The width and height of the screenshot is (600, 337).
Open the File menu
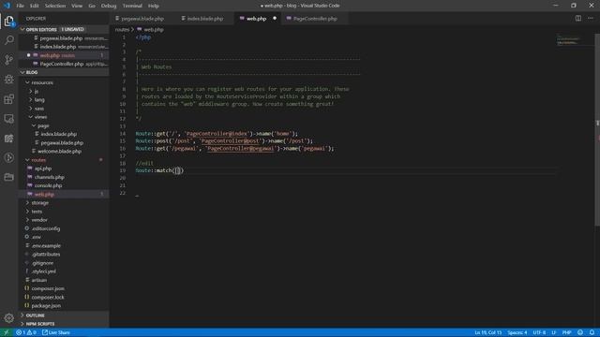click(x=20, y=6)
